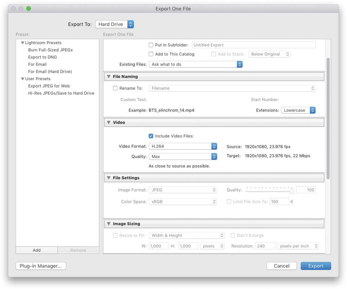
Task: Open the Export To Hard Drive dropdown
Action: point(115,24)
